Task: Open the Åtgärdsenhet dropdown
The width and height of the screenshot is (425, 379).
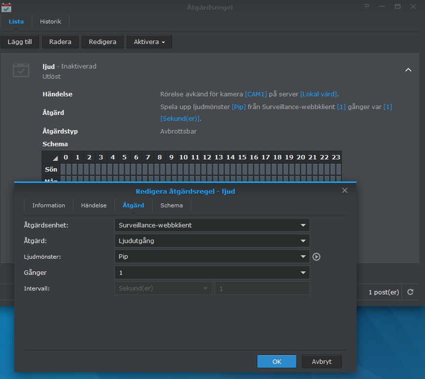Action: click(212, 225)
